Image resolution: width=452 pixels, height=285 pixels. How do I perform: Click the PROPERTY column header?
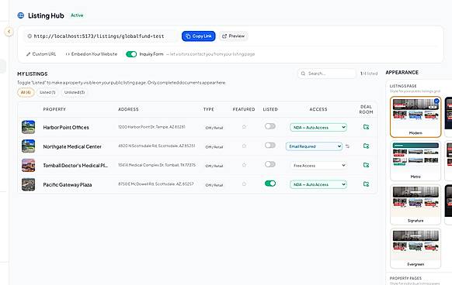pyautogui.click(x=54, y=109)
